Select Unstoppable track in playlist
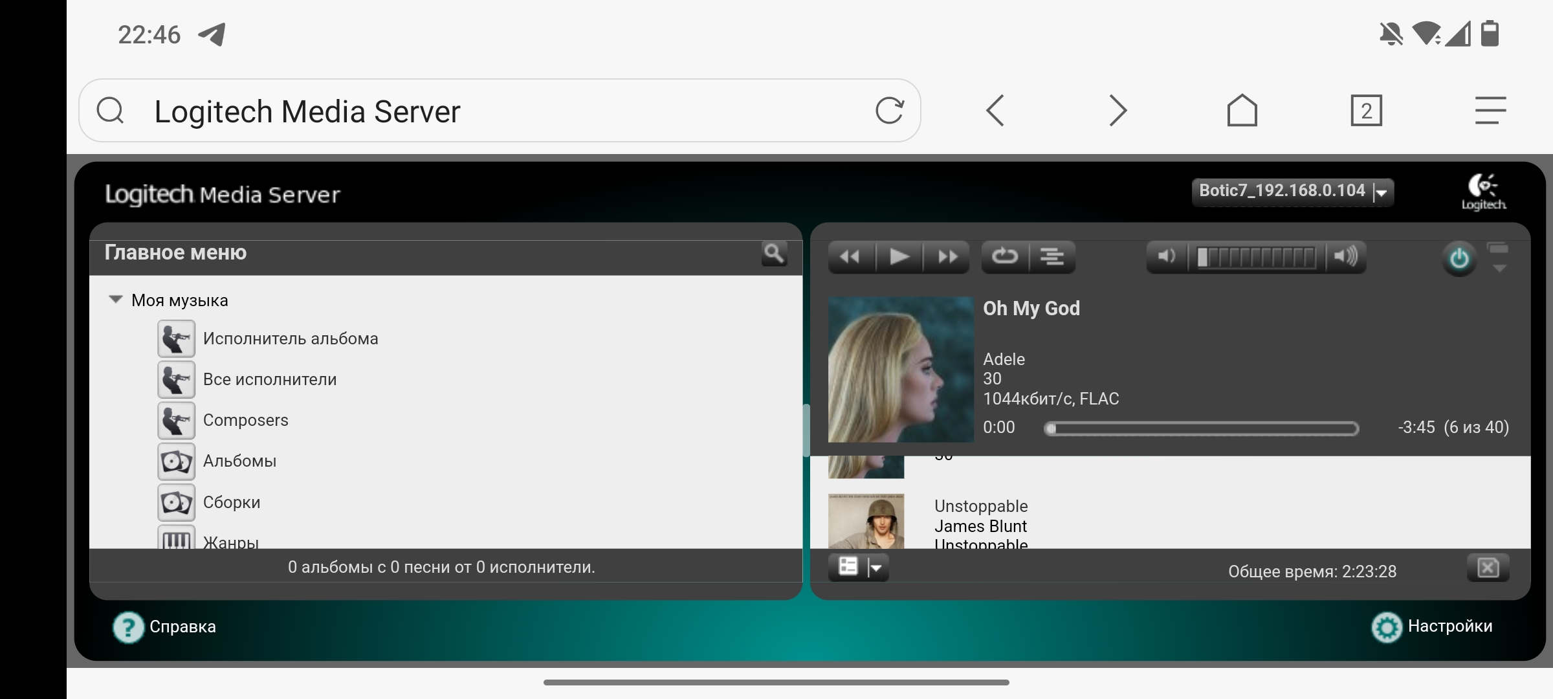Viewport: 1553px width, 699px height. (981, 506)
